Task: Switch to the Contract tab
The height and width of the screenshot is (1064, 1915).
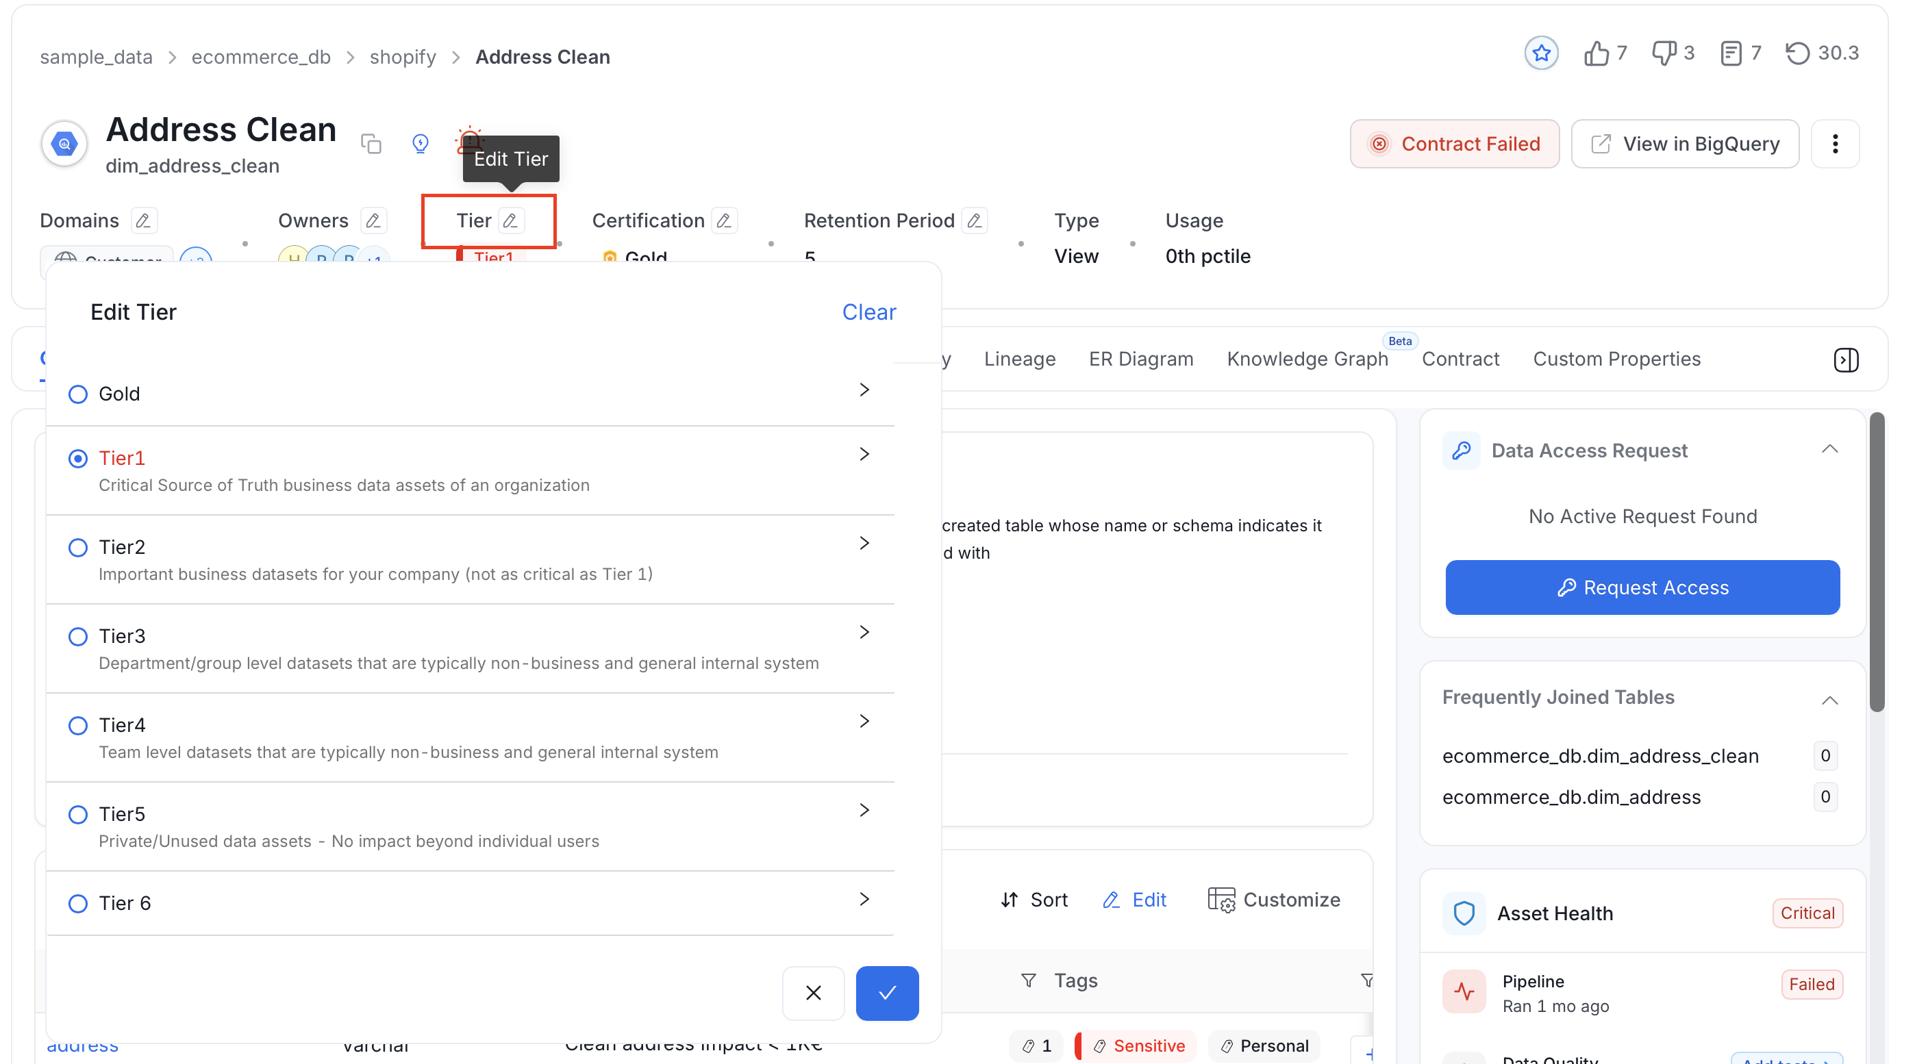Action: point(1460,359)
